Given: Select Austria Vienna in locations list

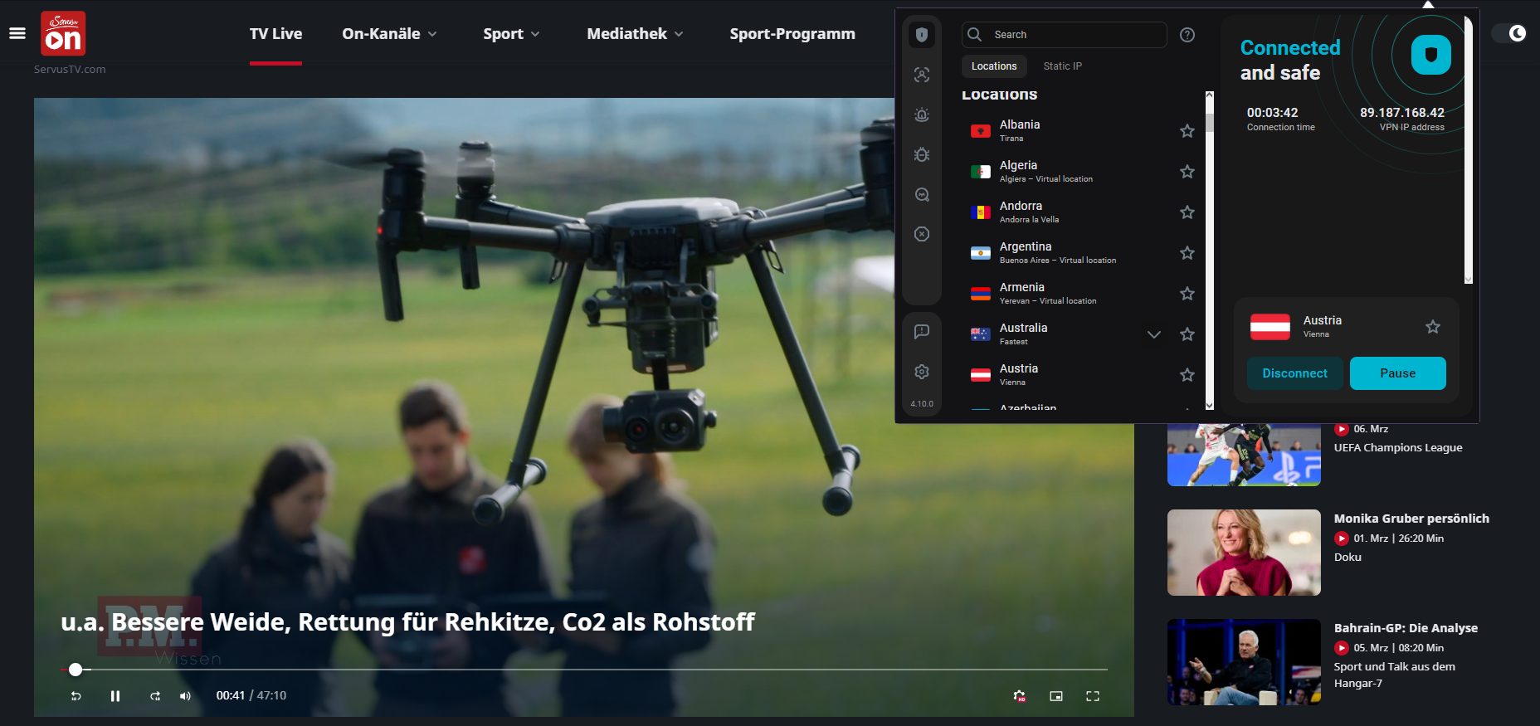Looking at the screenshot, I should tap(1083, 375).
